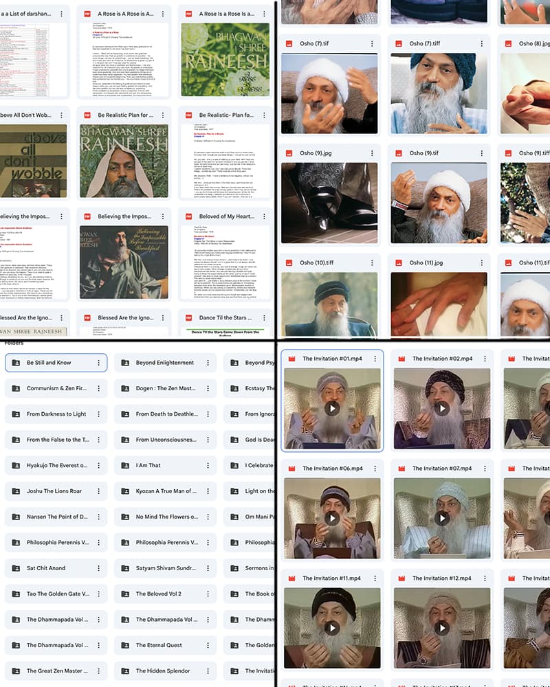Click folder icon of Communism & Zen Fir...

16,388
